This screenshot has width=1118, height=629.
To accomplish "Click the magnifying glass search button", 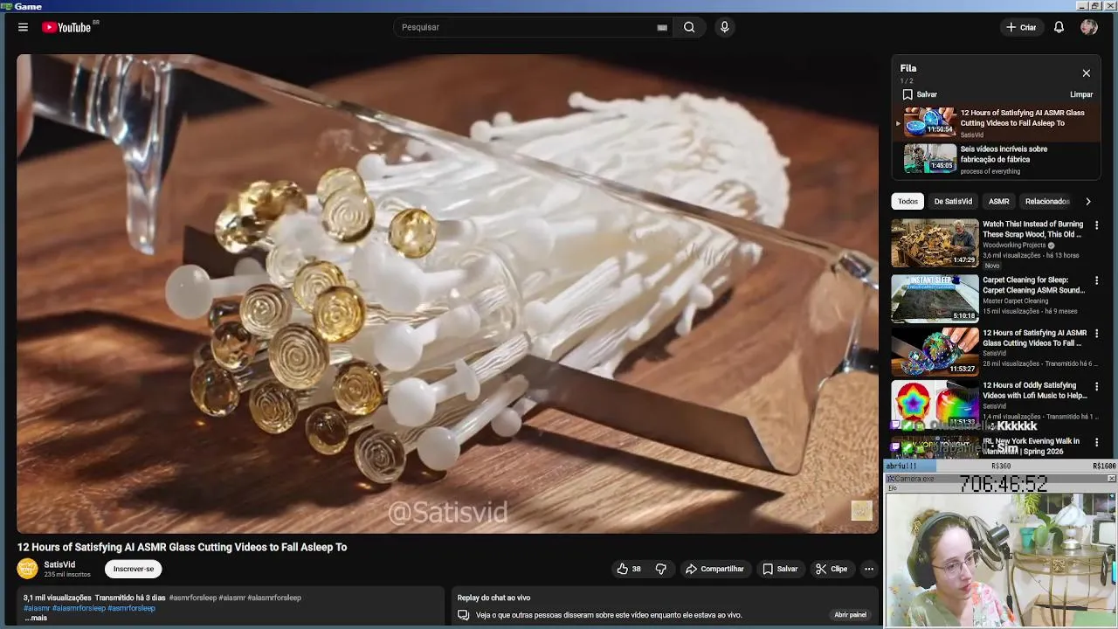I will point(689,27).
